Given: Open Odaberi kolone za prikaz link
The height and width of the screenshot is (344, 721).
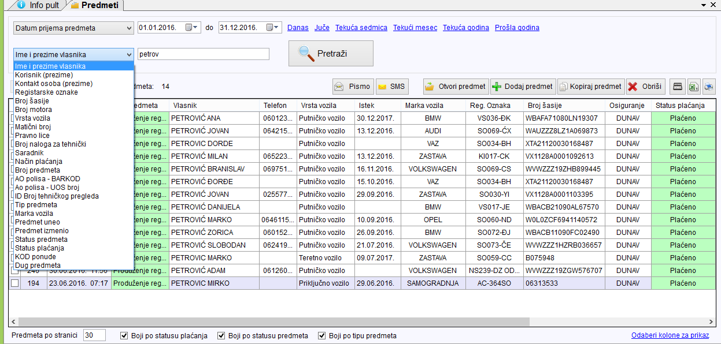Looking at the screenshot, I should point(670,335).
